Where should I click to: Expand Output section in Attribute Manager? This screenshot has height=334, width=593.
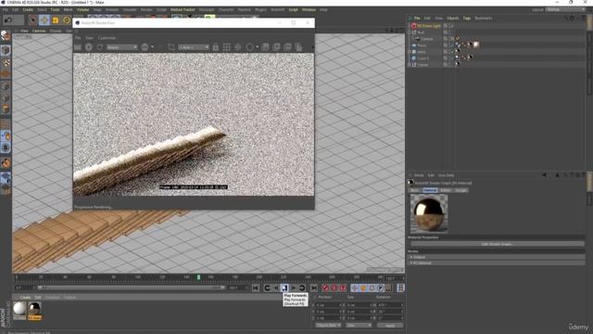point(411,257)
